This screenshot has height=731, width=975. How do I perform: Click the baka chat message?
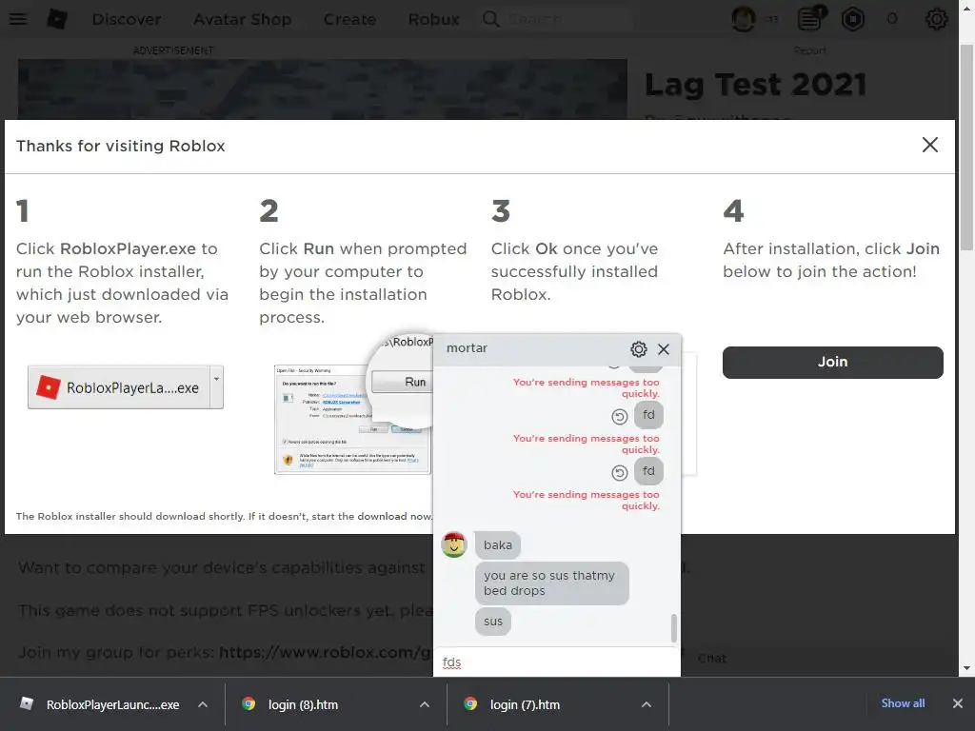click(497, 545)
